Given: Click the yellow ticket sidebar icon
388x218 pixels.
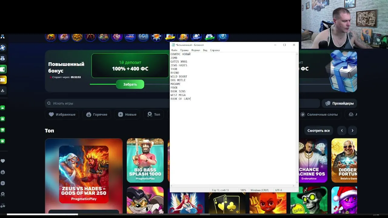Looking at the screenshot, I should [3, 80].
